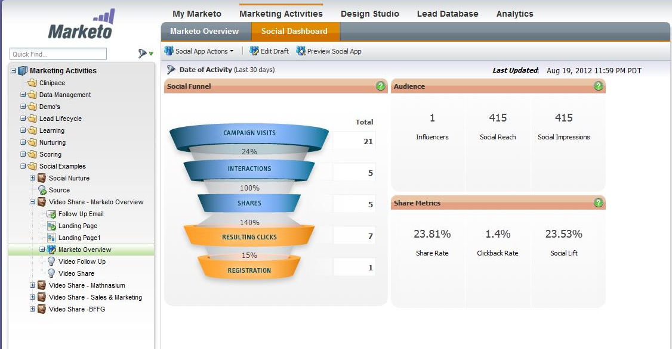The height and width of the screenshot is (349, 672).
Task: Click the filter icon beside Quick Find
Action: 142,54
